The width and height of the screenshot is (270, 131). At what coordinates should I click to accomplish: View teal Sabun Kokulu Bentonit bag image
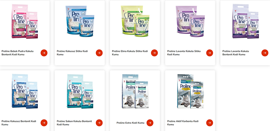coord(80,91)
